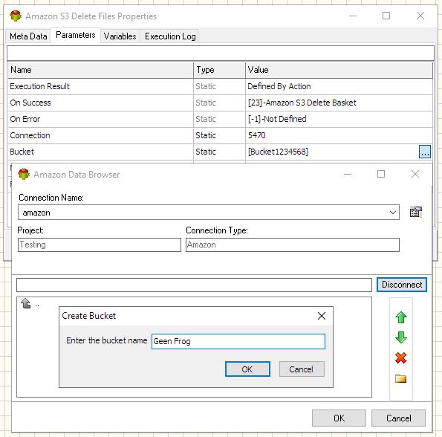Viewport: 442px width, 437px height.
Task: Click Cancel in Amazon Data Browser
Action: coord(398,418)
